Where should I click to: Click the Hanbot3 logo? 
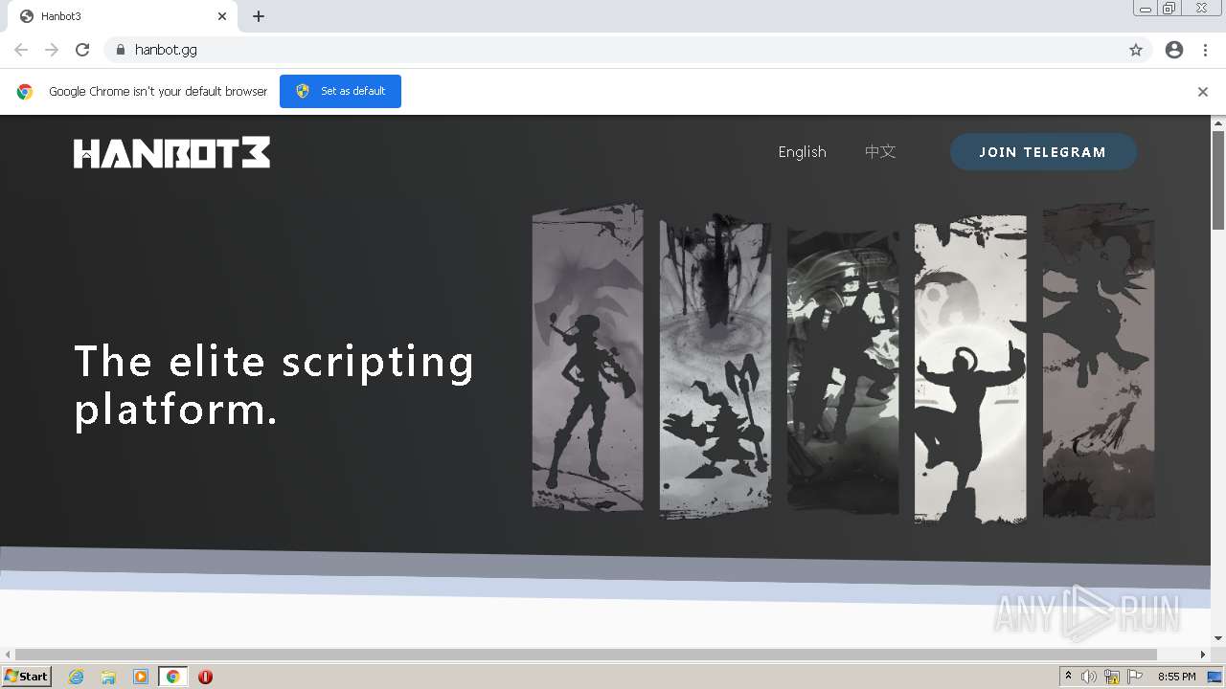(x=171, y=152)
